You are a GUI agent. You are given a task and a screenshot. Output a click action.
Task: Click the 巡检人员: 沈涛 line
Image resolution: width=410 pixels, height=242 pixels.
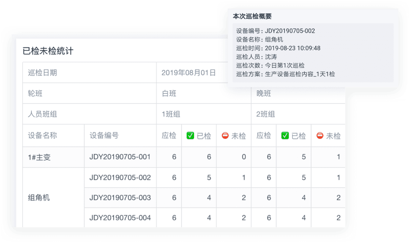tap(256, 57)
